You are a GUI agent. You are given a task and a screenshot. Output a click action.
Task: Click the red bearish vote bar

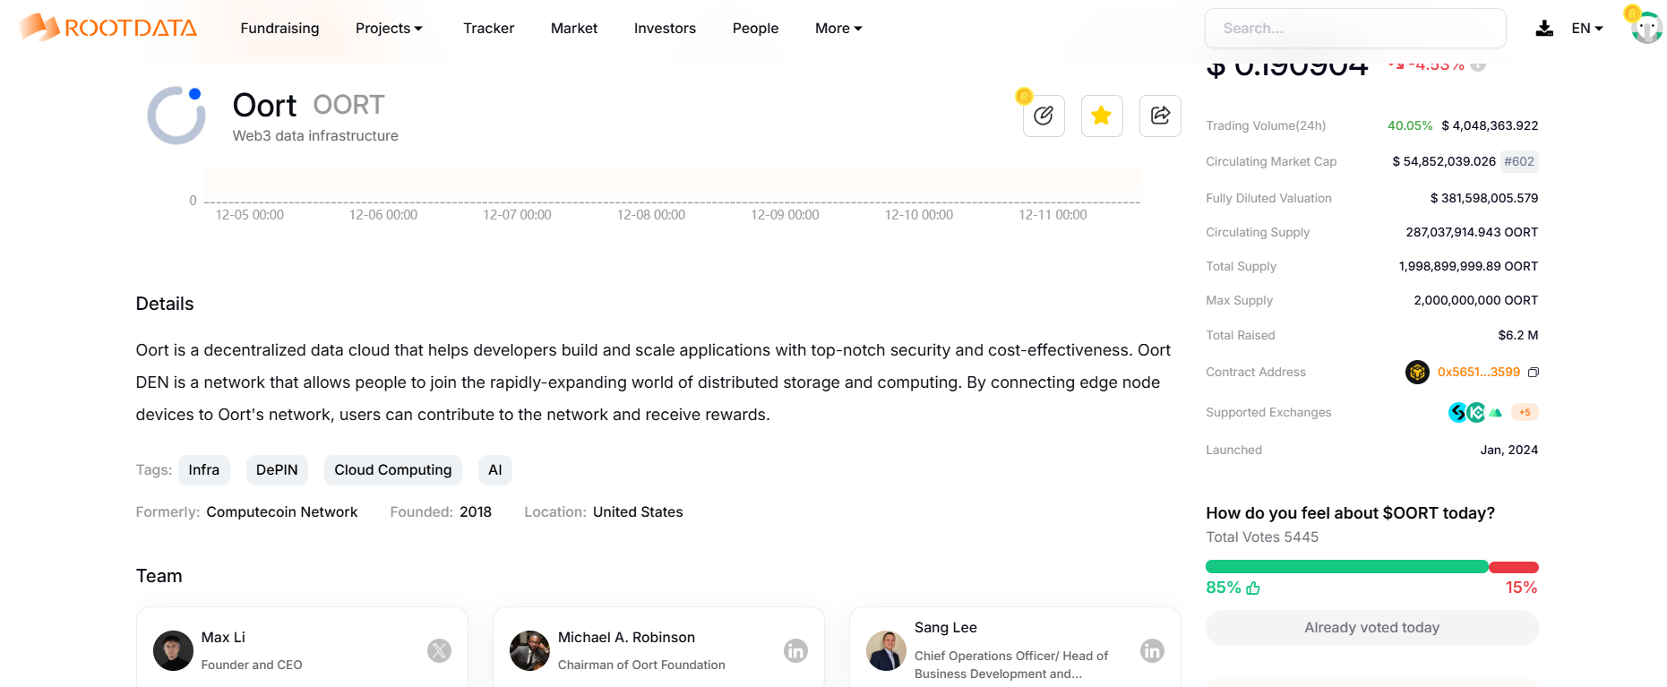coord(1514,567)
